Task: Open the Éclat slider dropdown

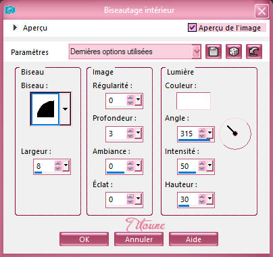Action: 138,199
